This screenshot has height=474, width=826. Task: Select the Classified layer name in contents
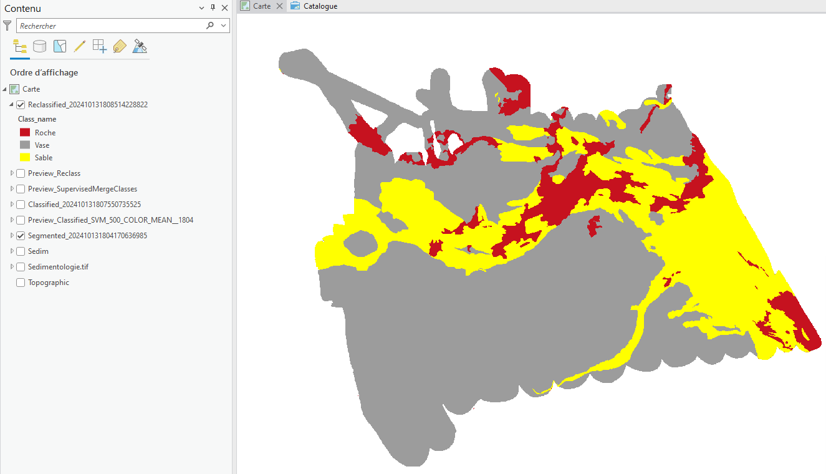tap(84, 205)
